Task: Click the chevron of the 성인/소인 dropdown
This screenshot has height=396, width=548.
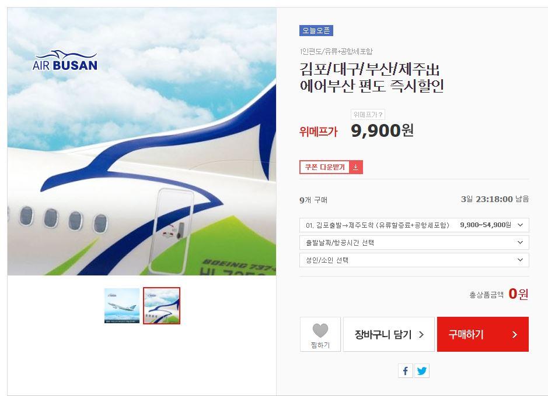Action: [520, 260]
